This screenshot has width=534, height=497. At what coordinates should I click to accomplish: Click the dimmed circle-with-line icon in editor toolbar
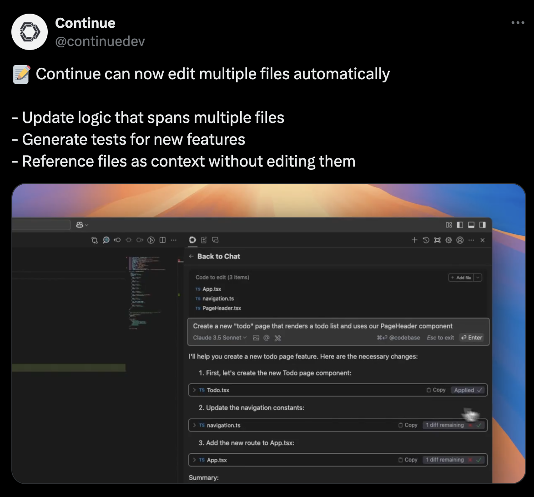[128, 240]
